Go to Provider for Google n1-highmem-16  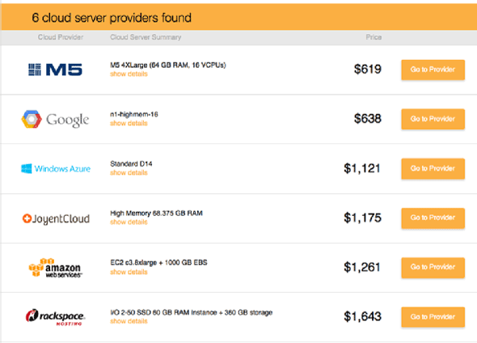pos(433,119)
